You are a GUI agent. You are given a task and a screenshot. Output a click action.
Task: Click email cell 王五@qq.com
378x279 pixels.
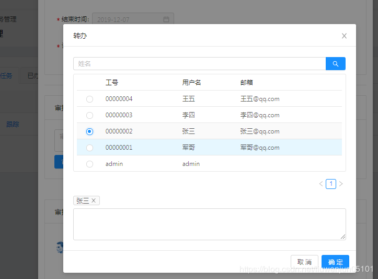(x=260, y=99)
